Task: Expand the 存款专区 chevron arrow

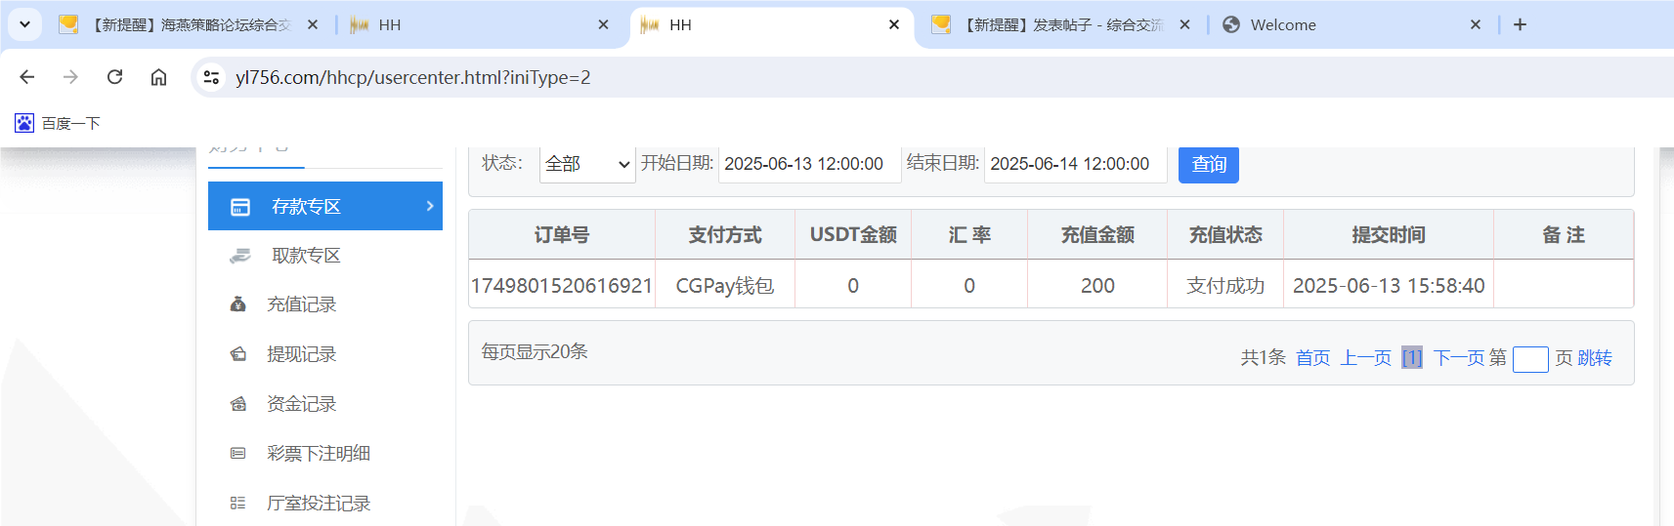Action: 429,206
